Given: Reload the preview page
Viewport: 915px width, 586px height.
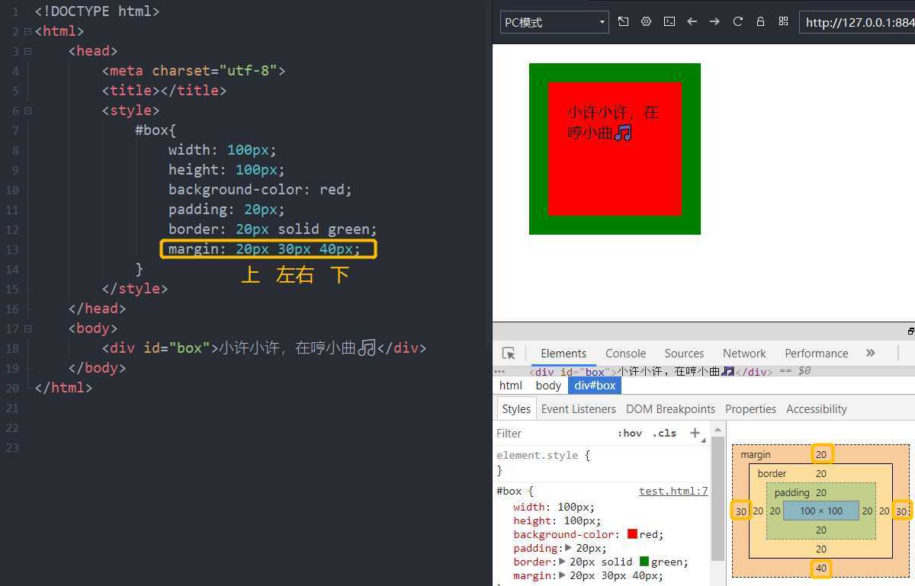Looking at the screenshot, I should (x=738, y=22).
